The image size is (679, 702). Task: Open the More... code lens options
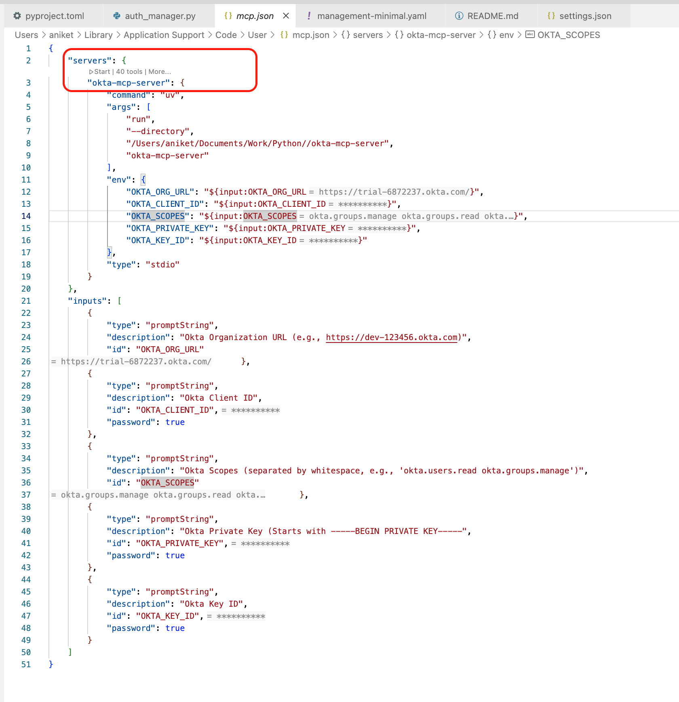point(160,72)
